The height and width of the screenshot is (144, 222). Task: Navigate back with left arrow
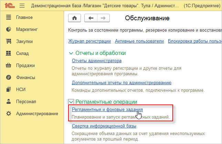91,18
